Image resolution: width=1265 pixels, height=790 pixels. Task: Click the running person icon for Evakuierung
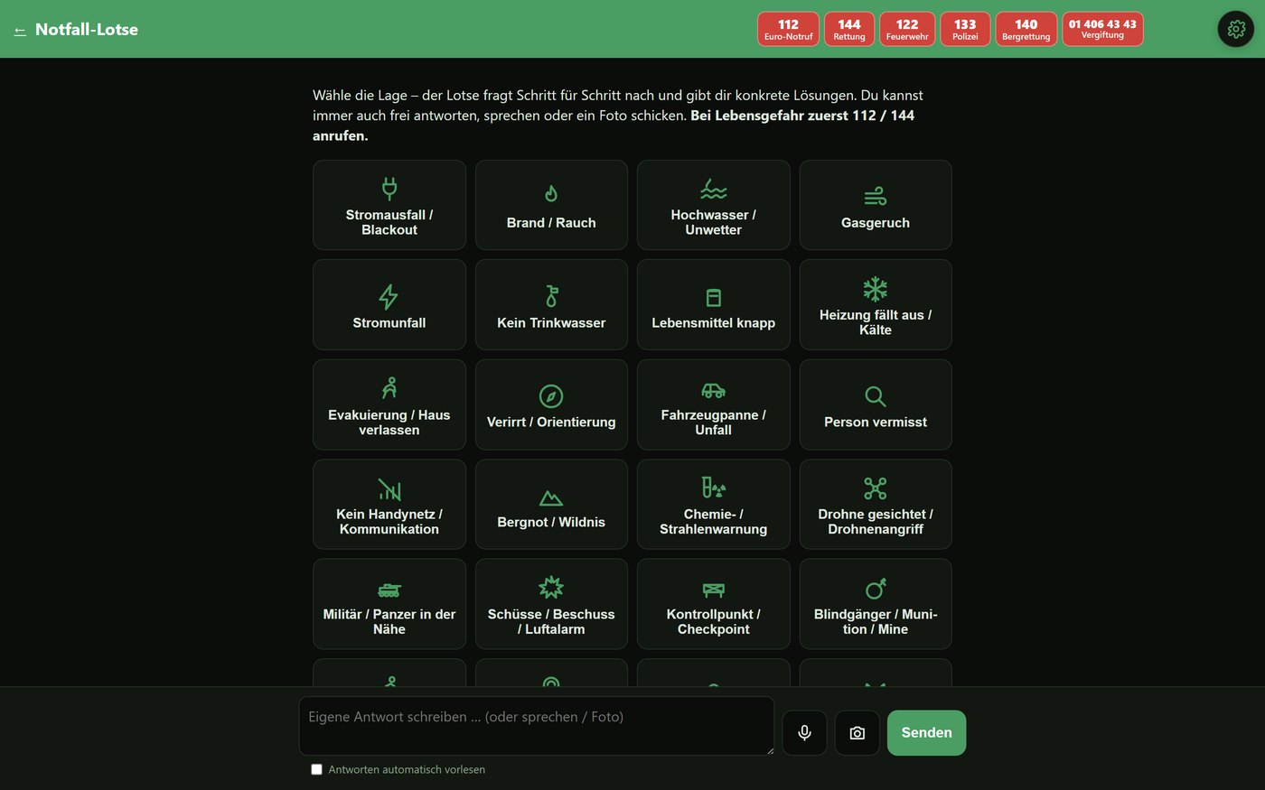[x=389, y=387]
